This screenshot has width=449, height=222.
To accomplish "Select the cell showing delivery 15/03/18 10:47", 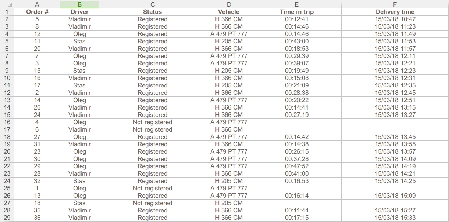I will (x=395, y=19).
